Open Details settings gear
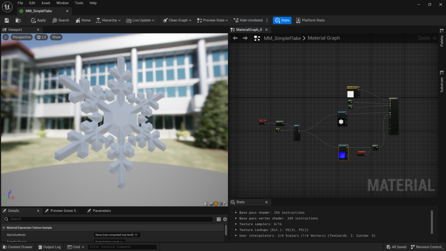The width and height of the screenshot is (446, 251). 225,219
